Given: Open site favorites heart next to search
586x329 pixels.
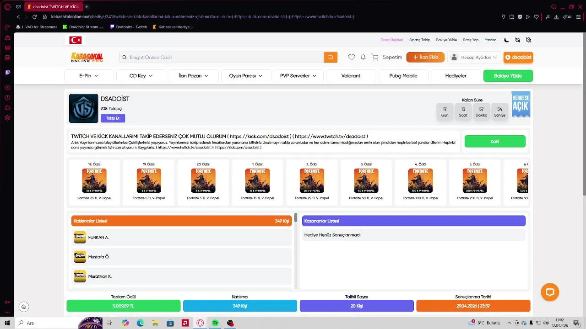Looking at the screenshot, I should pyautogui.click(x=352, y=57).
